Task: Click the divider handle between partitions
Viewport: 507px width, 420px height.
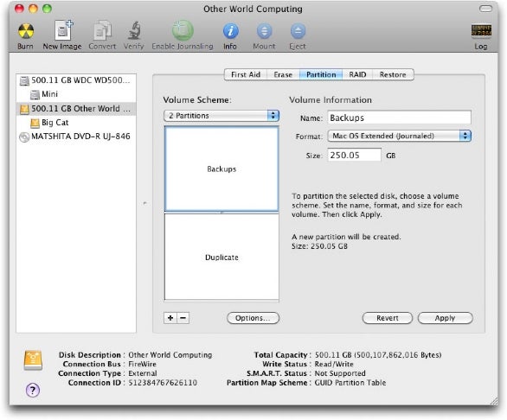Action: 221,213
